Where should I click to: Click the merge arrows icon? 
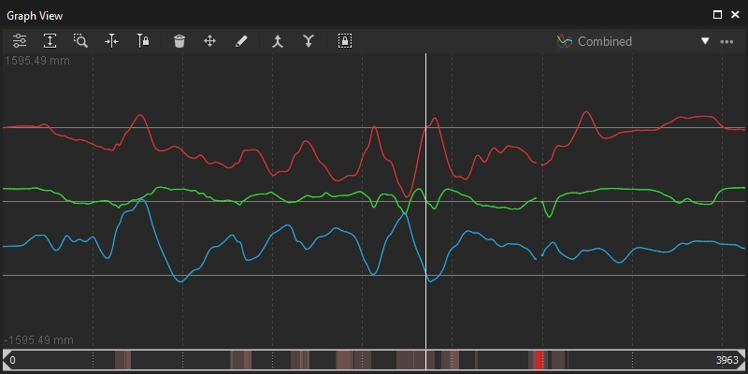pyautogui.click(x=278, y=41)
